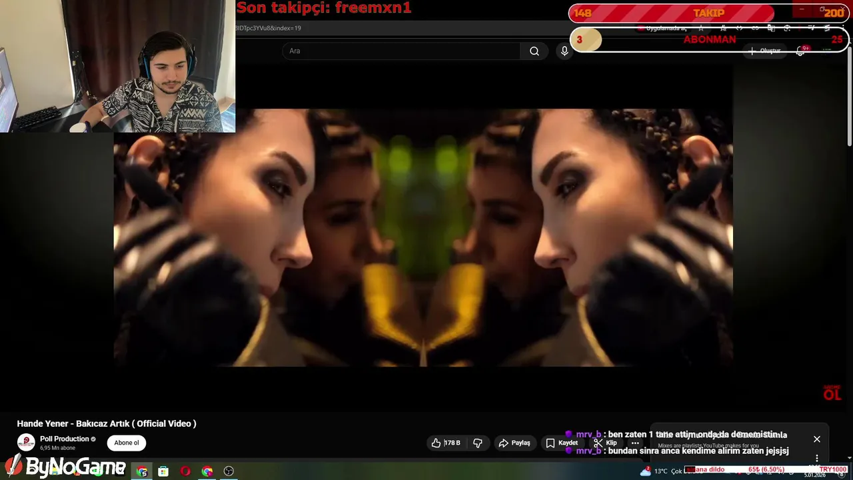Like the video showing 178 B likes

[446, 443]
